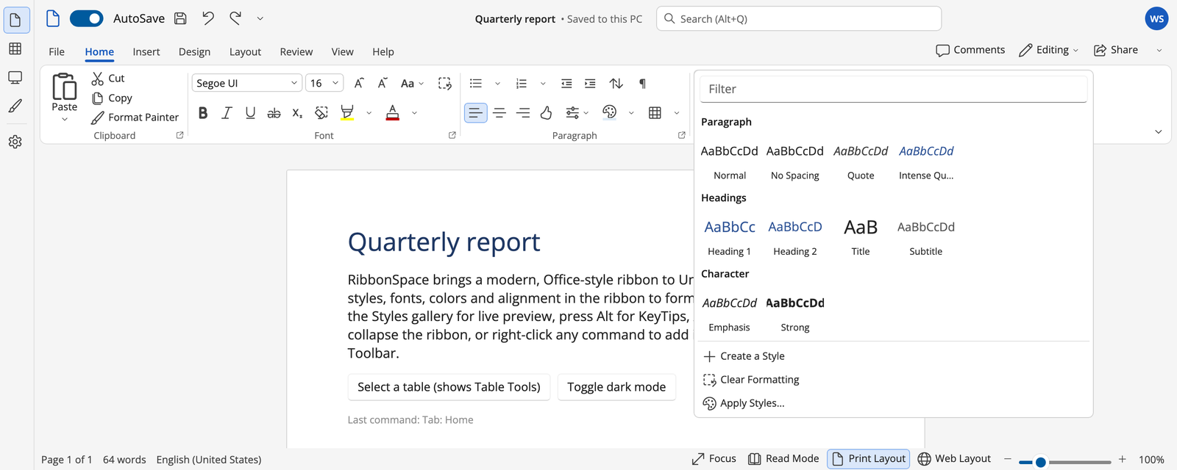
Task: Click the Paste clipboard icon
Action: [x=64, y=87]
